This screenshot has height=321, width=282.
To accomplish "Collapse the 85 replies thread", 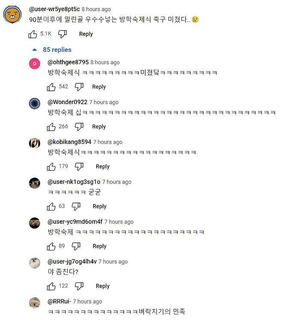I will 52,50.
